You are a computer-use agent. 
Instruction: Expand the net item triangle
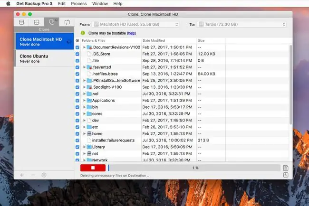(84, 153)
